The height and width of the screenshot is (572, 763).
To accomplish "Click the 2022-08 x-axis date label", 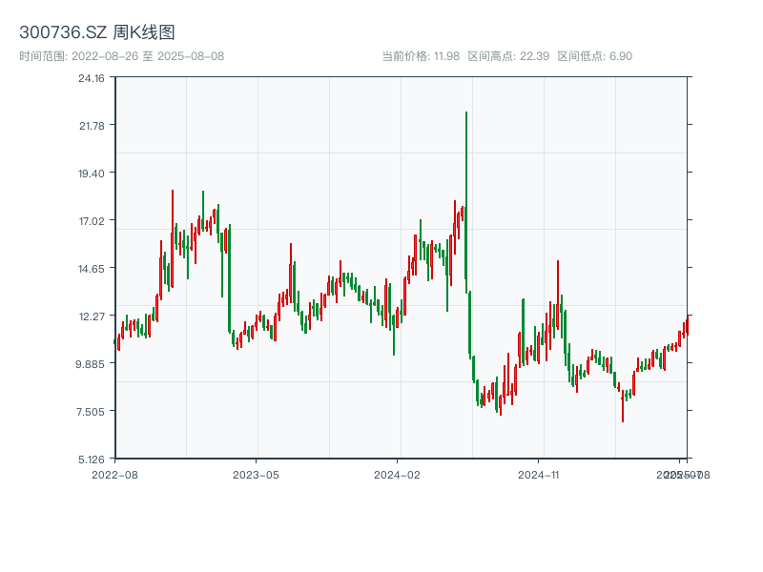I will (114, 474).
